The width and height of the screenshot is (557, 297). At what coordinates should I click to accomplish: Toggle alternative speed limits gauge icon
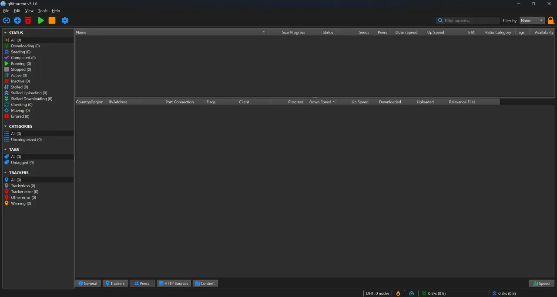click(412, 294)
